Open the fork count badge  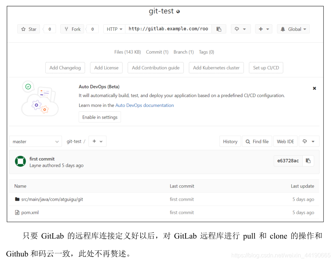point(92,29)
